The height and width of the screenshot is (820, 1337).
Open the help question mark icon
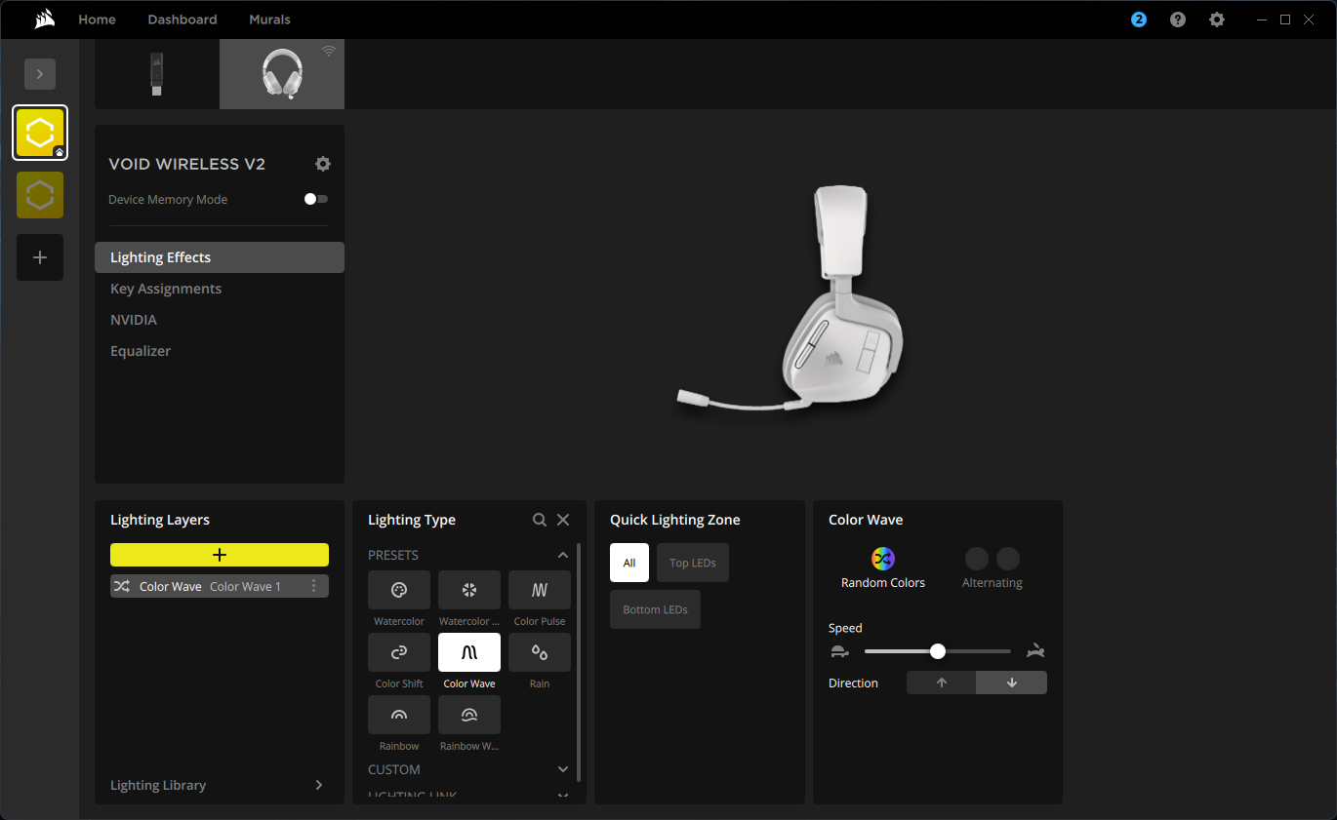click(1178, 20)
